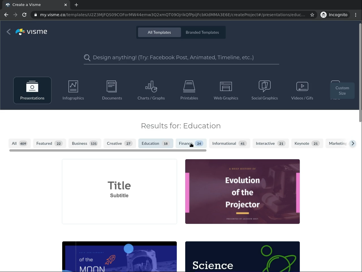Click the search magnifier icon
362x272 pixels.
coord(87,58)
